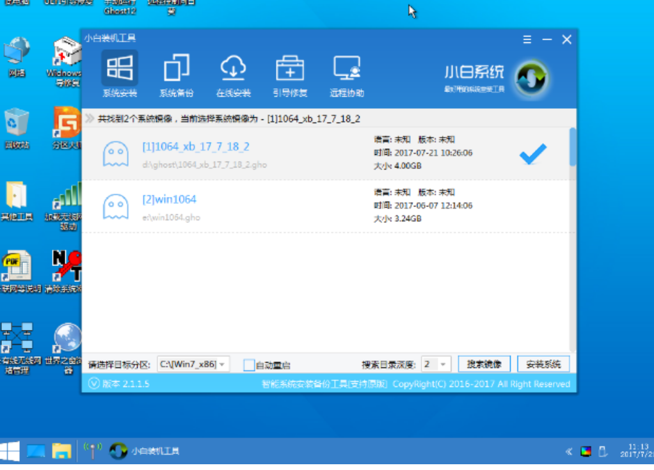Click the taskbar clock
This screenshot has height=470, width=654.
(x=637, y=450)
